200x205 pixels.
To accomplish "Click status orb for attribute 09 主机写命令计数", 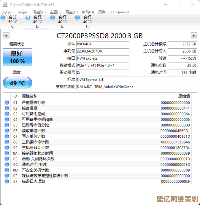I will point(7,148).
